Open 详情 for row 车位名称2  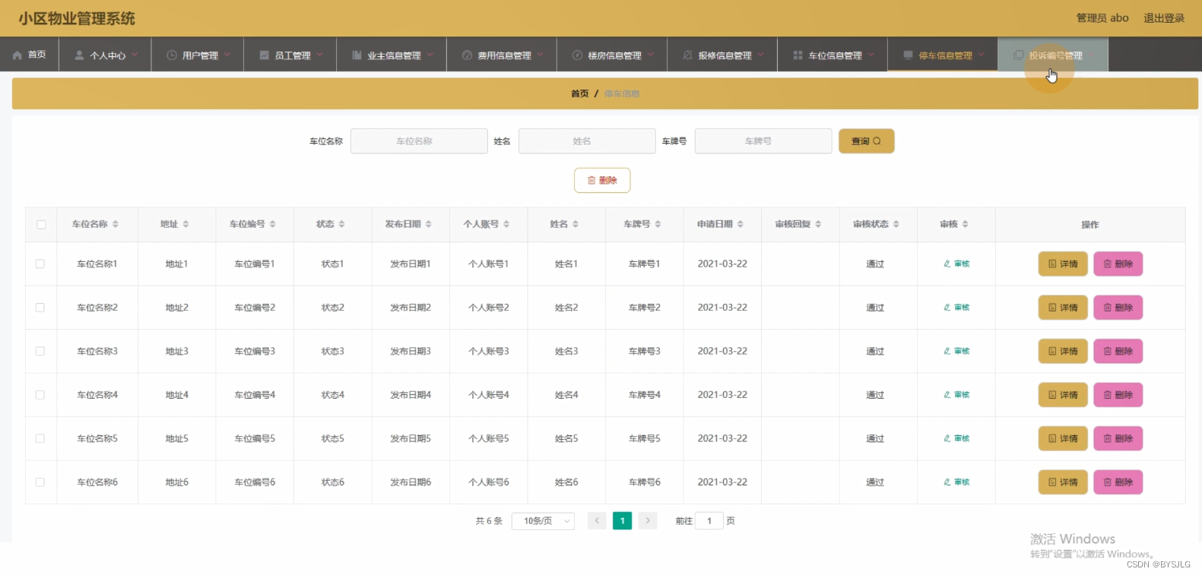pyautogui.click(x=1063, y=308)
